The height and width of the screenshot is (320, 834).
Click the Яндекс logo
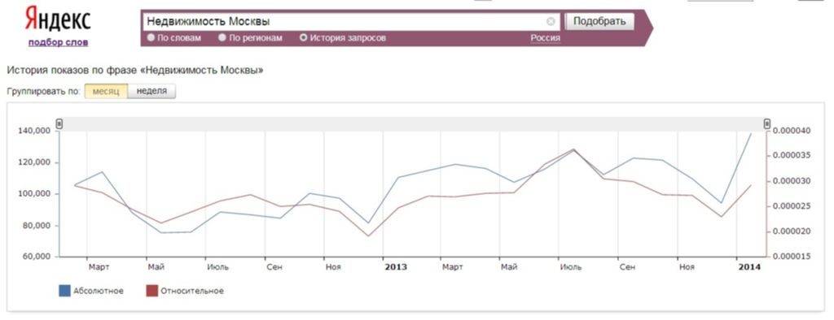[x=58, y=20]
